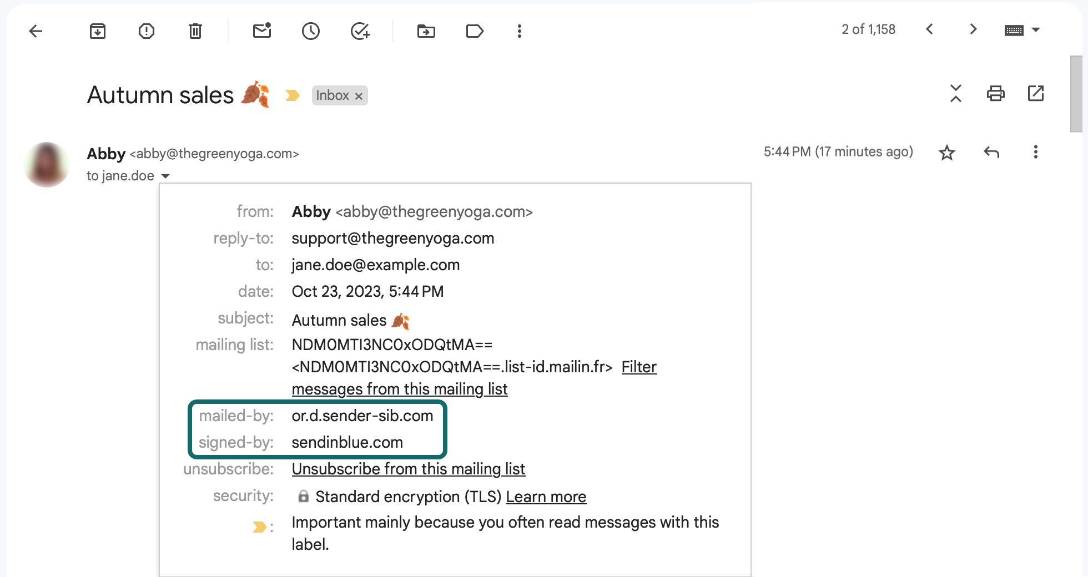The image size is (1088, 577).
Task: Snooze this email with clock icon
Action: point(311,31)
